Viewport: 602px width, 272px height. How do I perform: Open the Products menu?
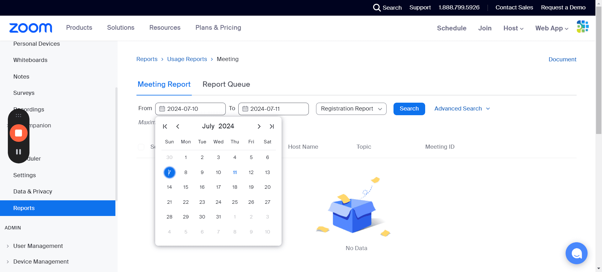click(x=79, y=28)
